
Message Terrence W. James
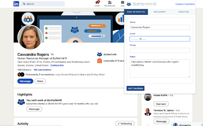161,121
